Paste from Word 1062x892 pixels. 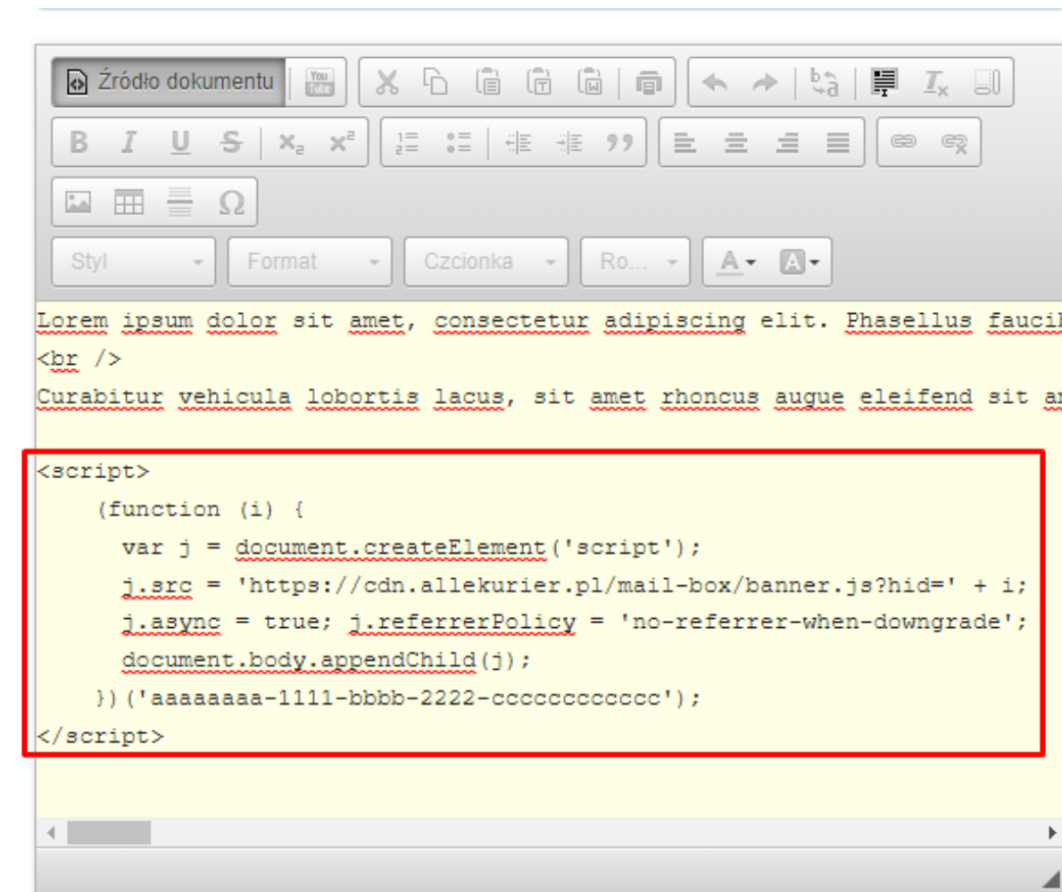[591, 83]
